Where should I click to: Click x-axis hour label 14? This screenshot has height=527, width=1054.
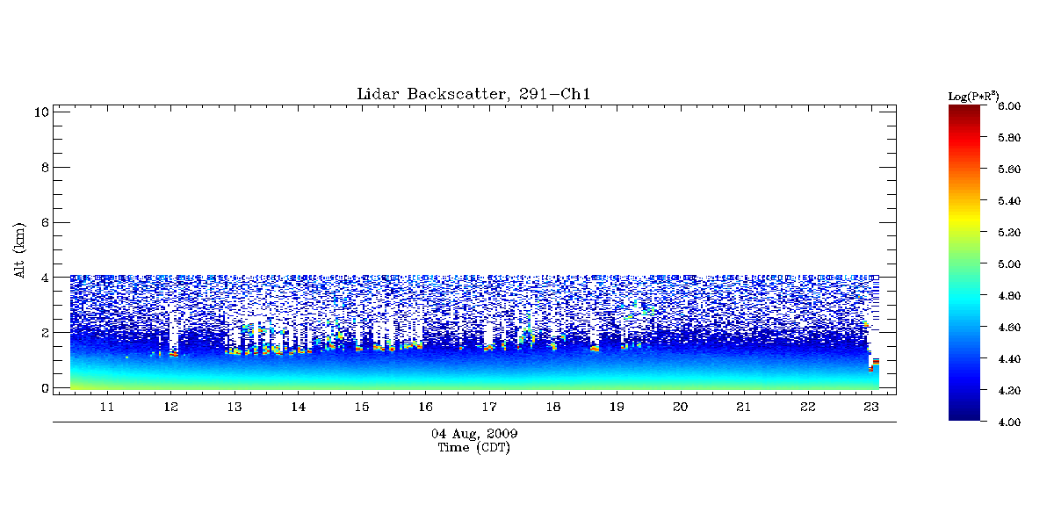click(x=298, y=408)
